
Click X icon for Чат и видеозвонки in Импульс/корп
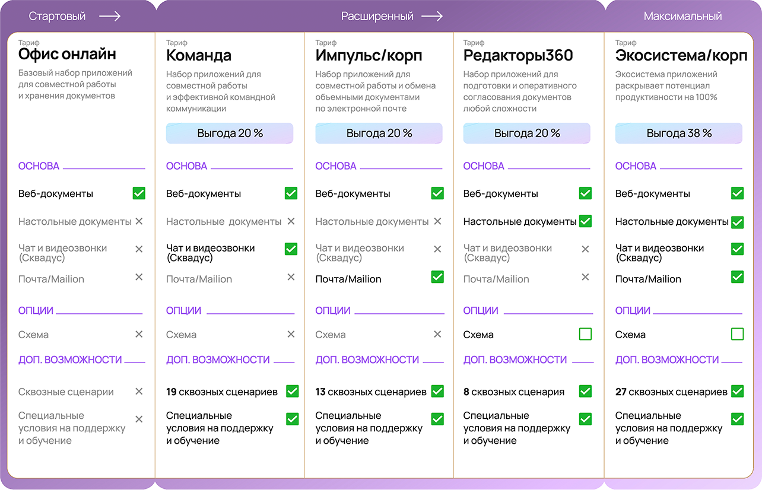pos(437,249)
